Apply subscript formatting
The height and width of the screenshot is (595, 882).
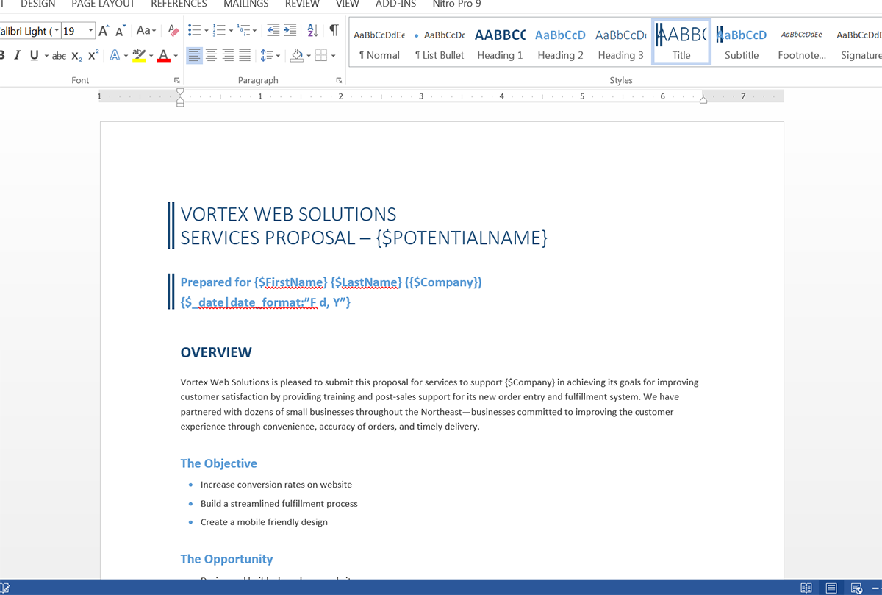(76, 55)
